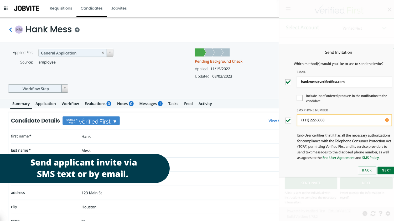Click the application stage progress bar

212,53
